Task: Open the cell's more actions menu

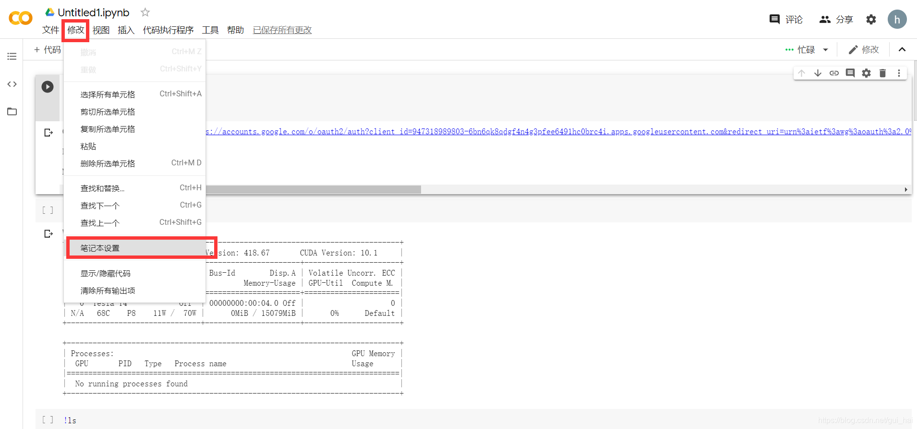Action: [x=899, y=73]
